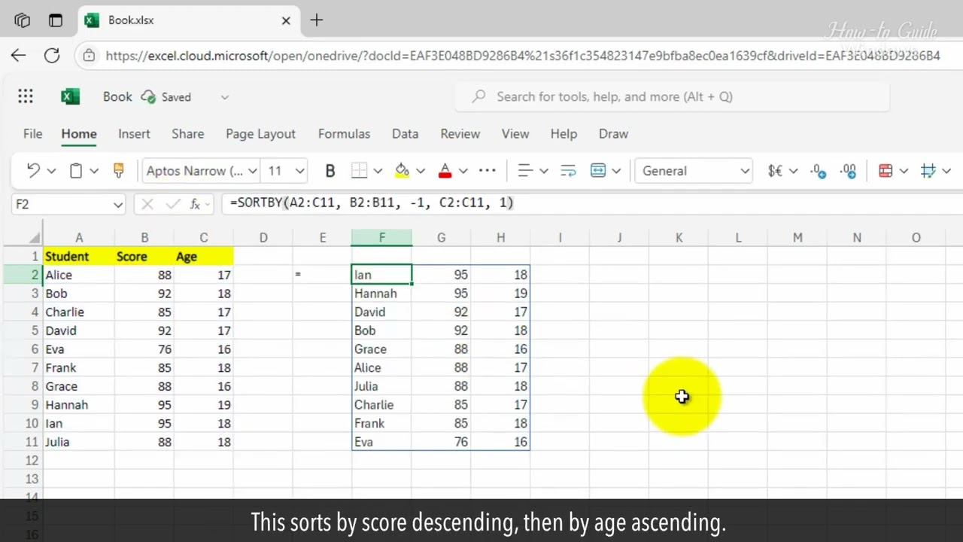This screenshot has height=542, width=963.
Task: Click the browser address bar URL
Action: (523, 56)
